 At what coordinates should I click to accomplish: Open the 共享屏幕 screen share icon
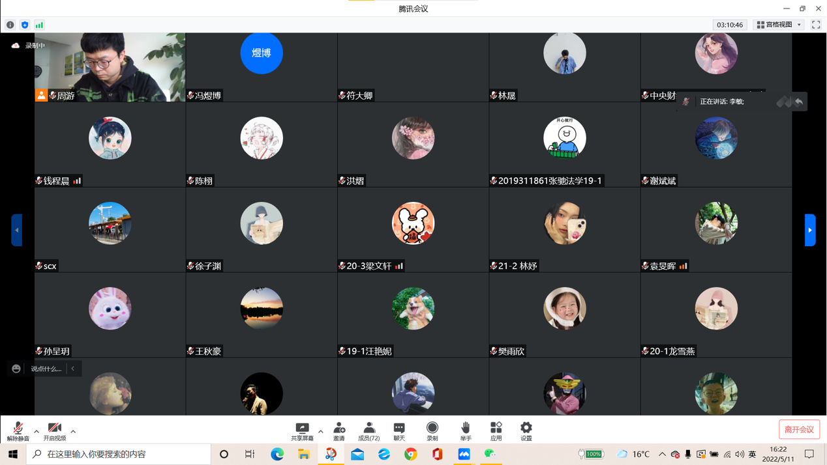point(302,430)
